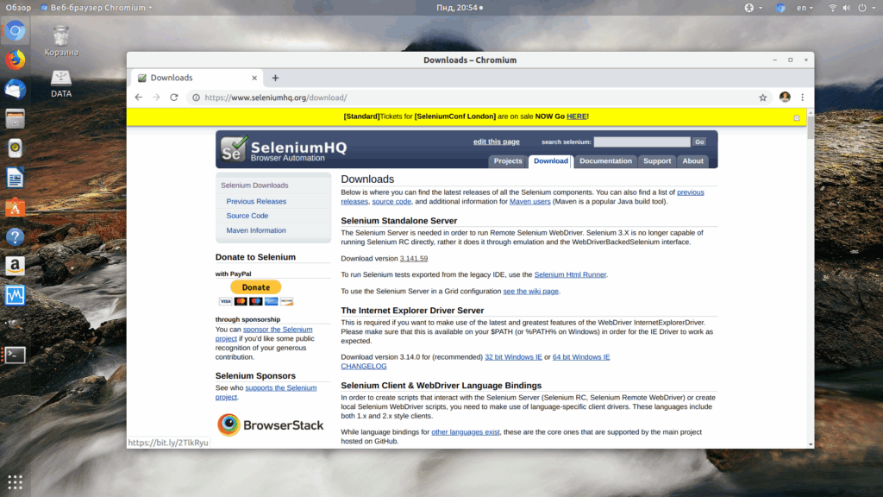Launch Firefox from the dock
The width and height of the screenshot is (883, 497).
click(16, 60)
